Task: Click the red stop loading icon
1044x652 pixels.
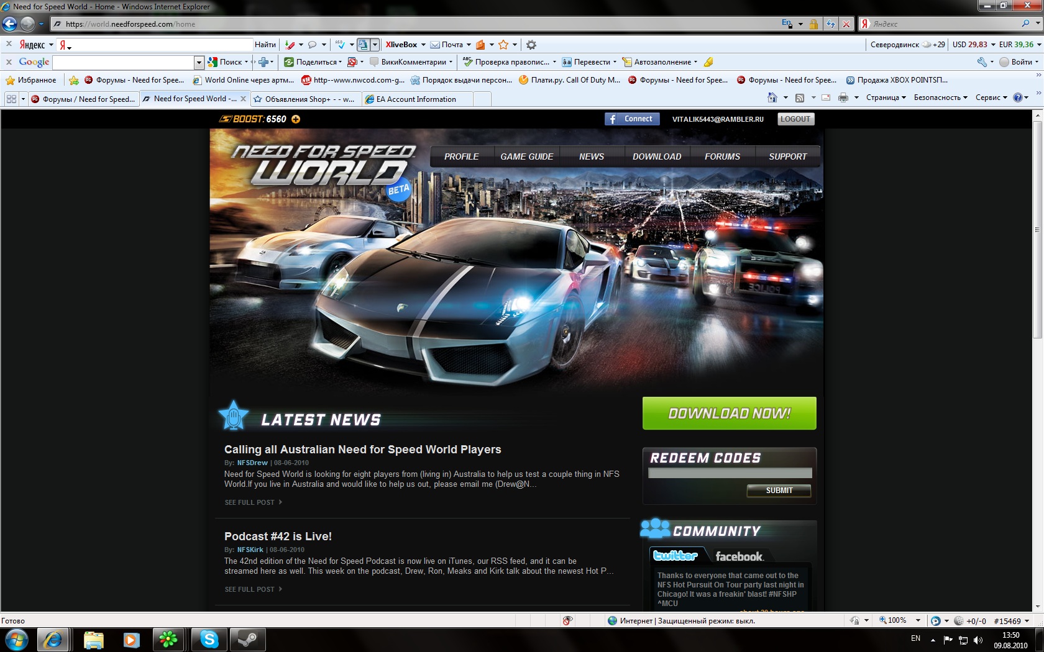Action: click(x=846, y=24)
